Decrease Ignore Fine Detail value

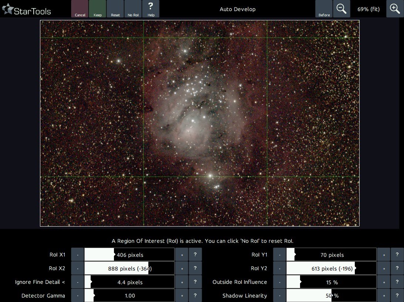pyautogui.click(x=78, y=282)
